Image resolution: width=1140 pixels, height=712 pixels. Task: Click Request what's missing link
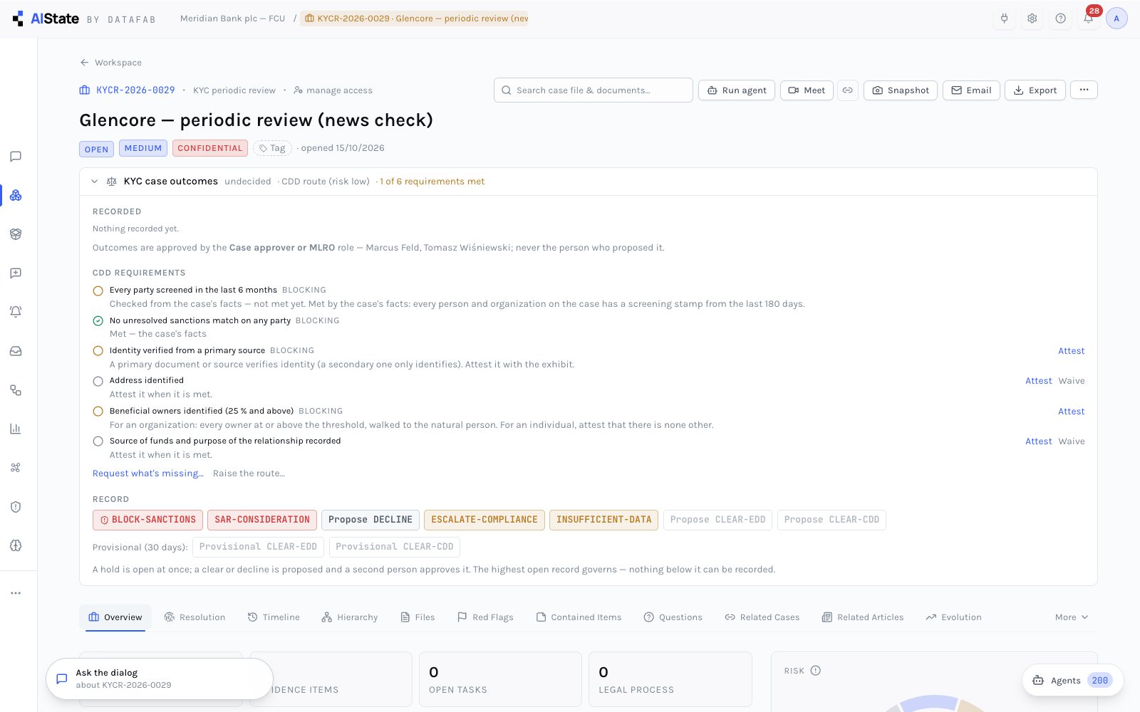147,473
